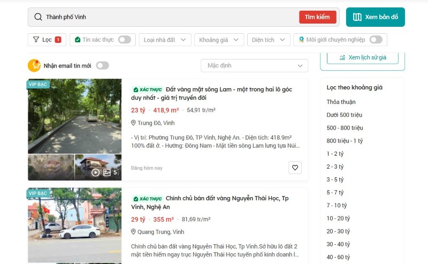The width and height of the screenshot is (428, 264).
Task: Click the video play icon on first listing
Action: pyautogui.click(x=95, y=172)
